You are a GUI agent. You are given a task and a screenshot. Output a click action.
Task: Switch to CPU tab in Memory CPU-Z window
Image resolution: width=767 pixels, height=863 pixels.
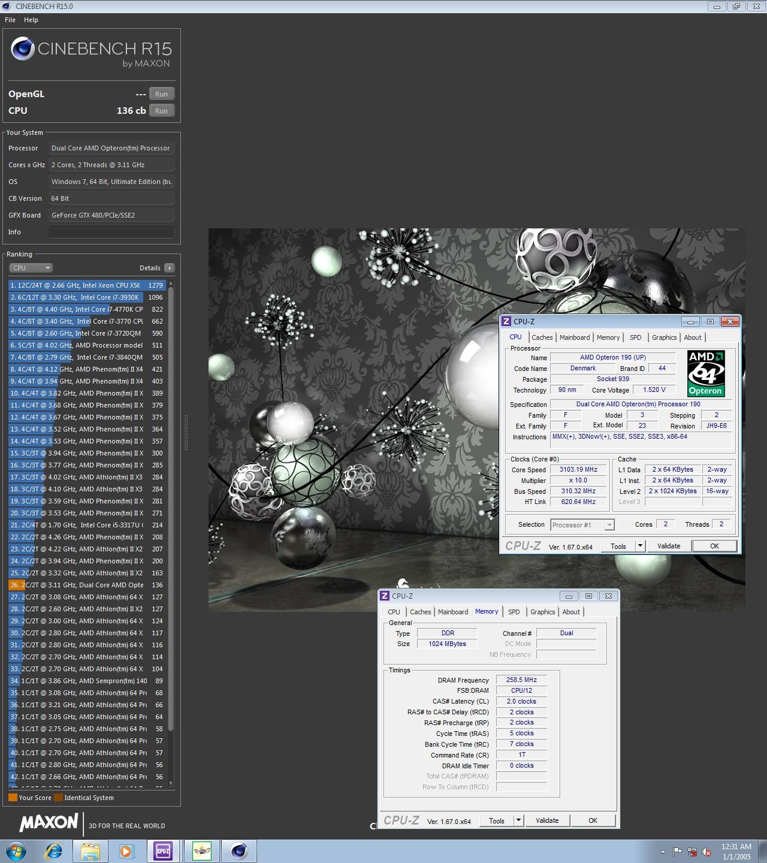pos(394,612)
